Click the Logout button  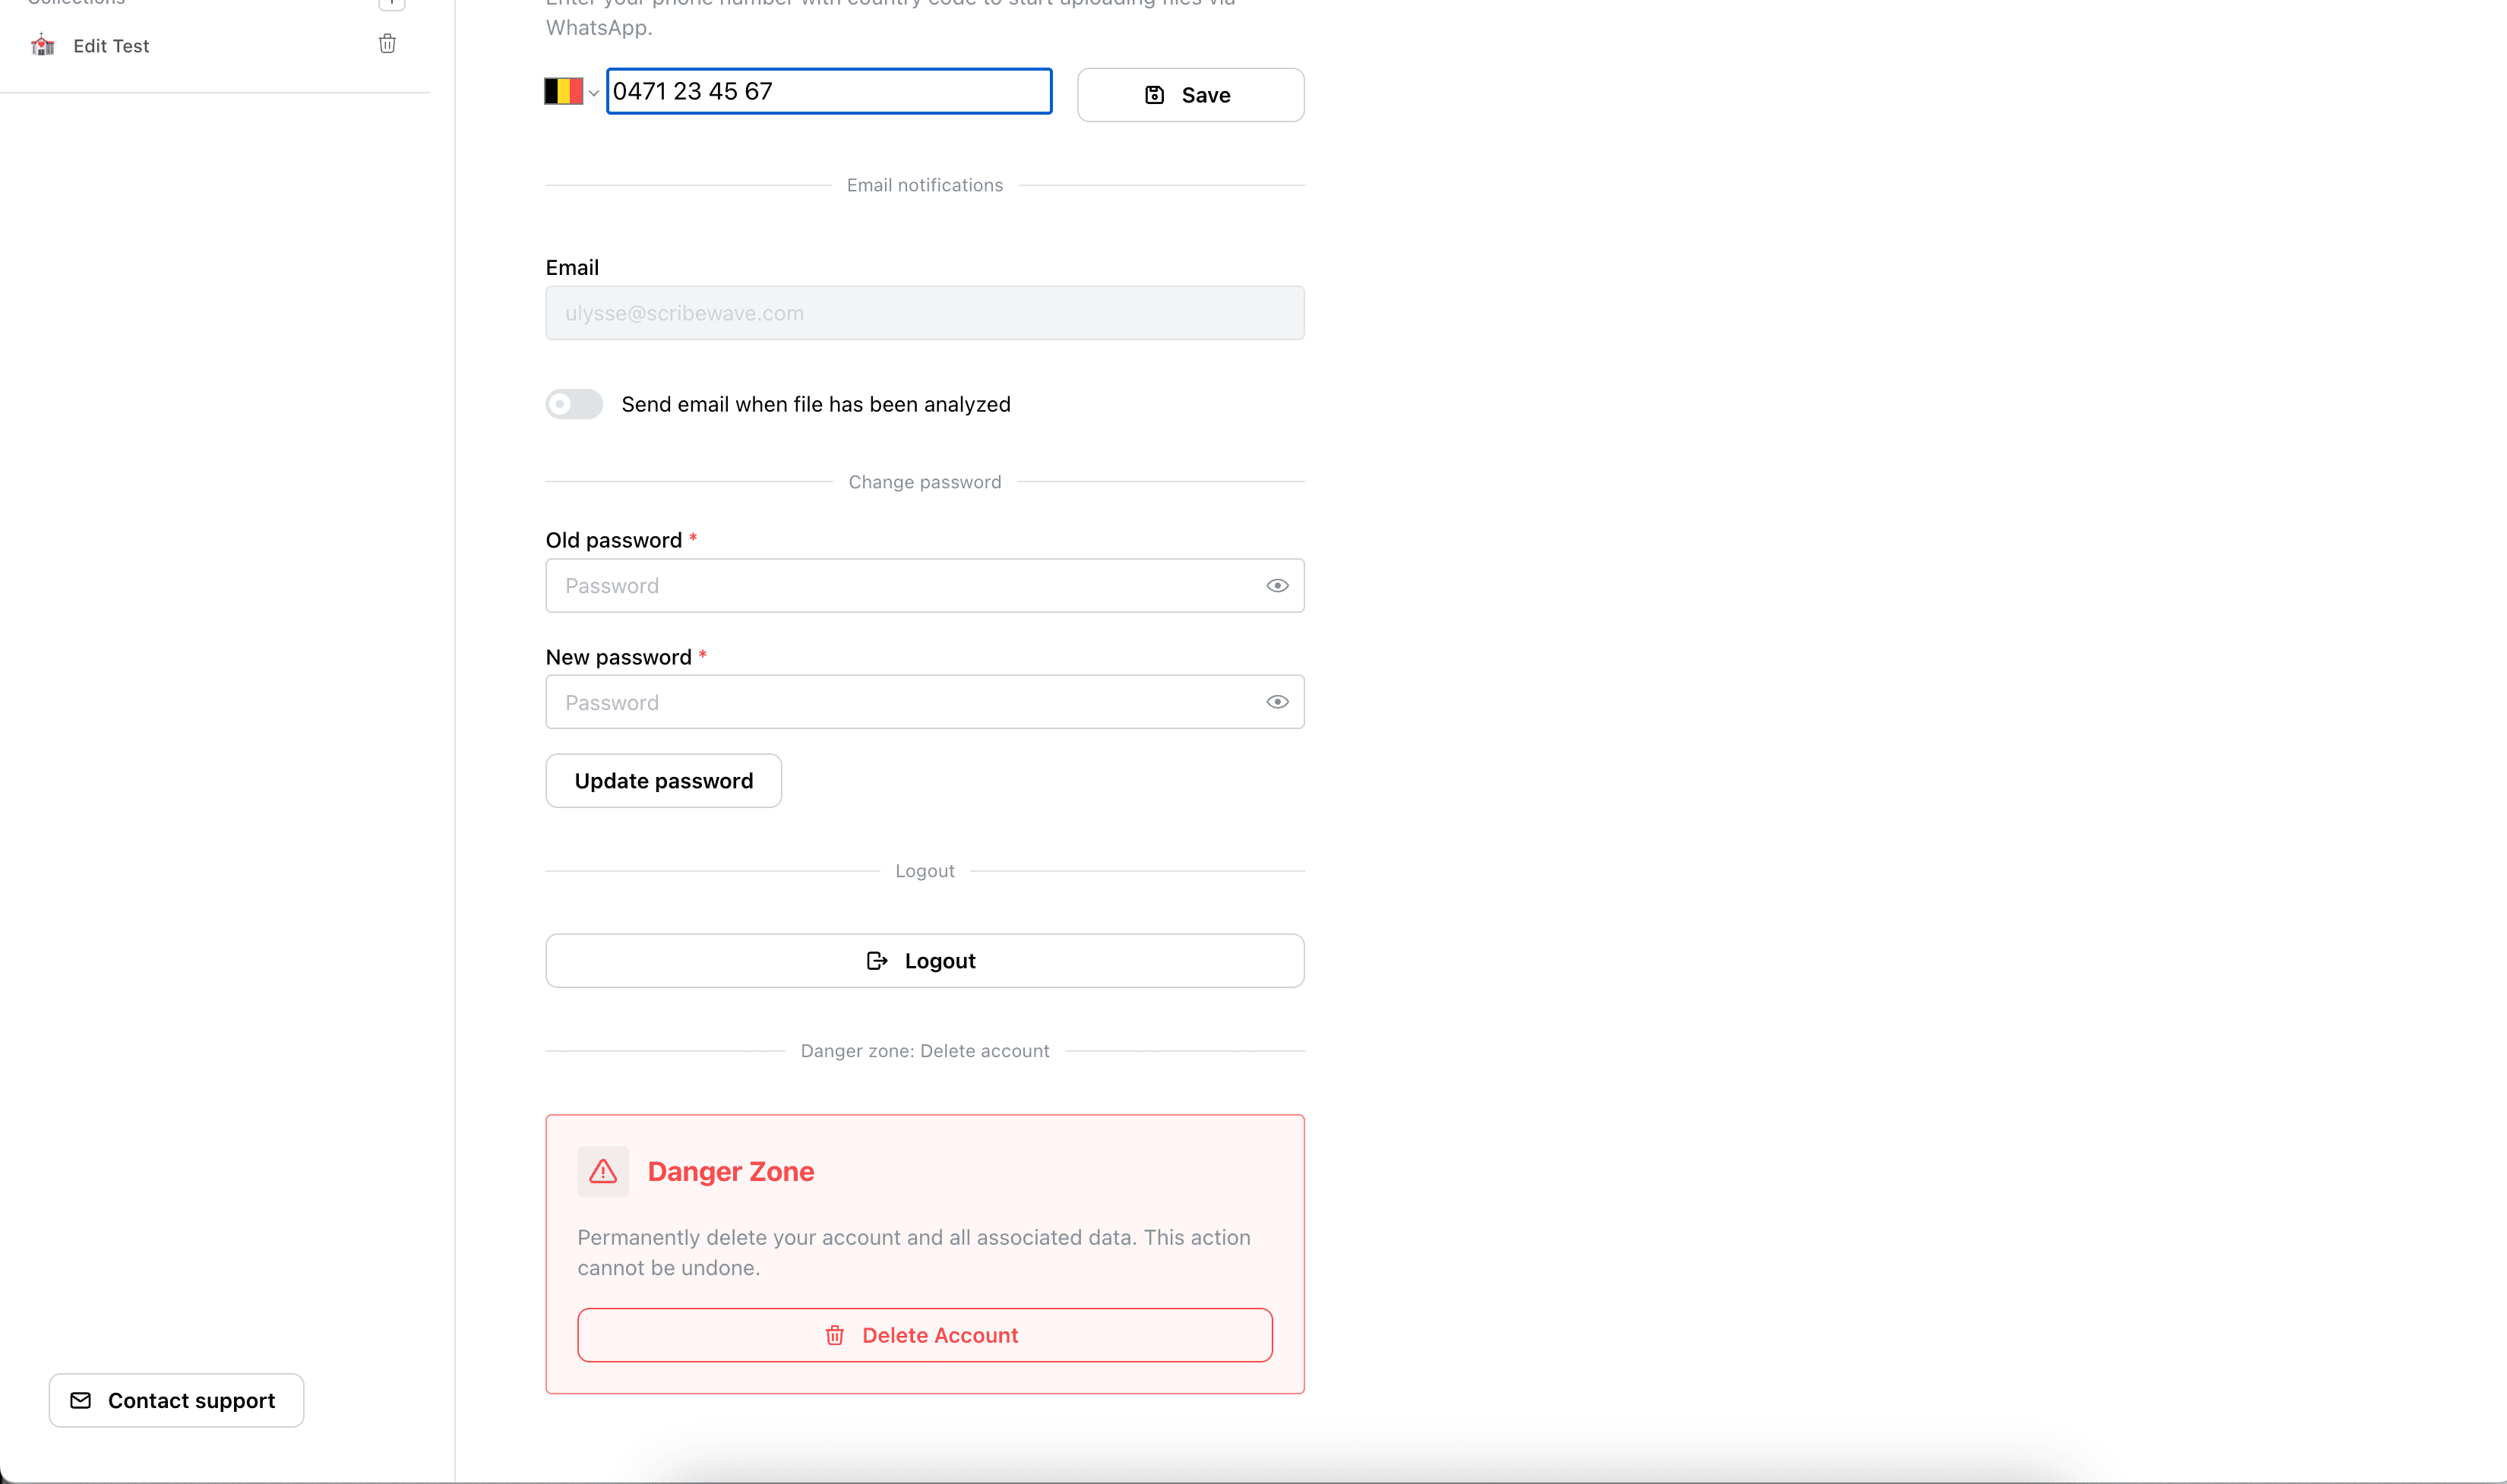(x=924, y=960)
